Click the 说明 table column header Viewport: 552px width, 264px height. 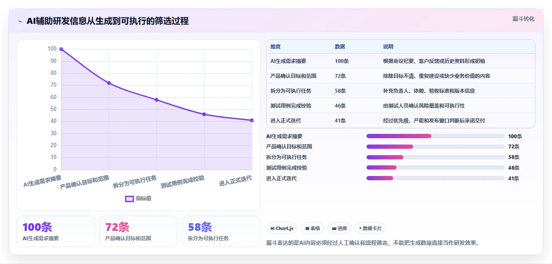[388, 47]
